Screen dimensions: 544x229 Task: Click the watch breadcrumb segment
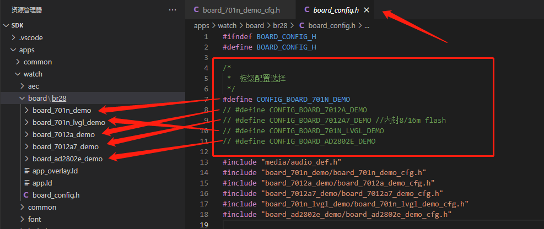[228, 25]
